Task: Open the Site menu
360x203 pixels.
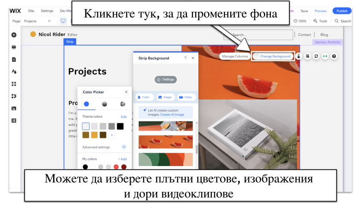Action: point(31,11)
